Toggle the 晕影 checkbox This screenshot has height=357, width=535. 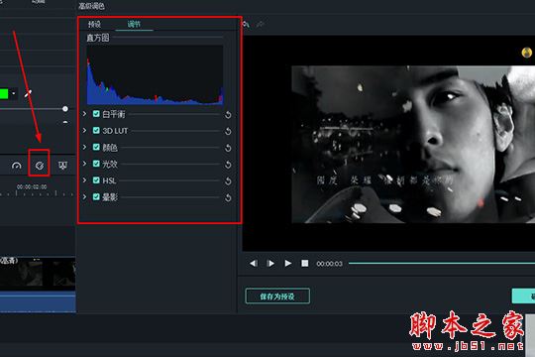pyautogui.click(x=96, y=196)
